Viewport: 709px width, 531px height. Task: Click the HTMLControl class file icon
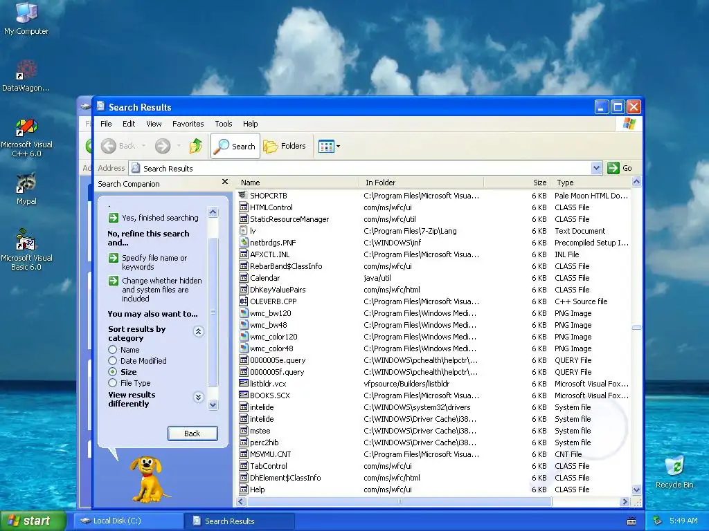click(x=243, y=207)
